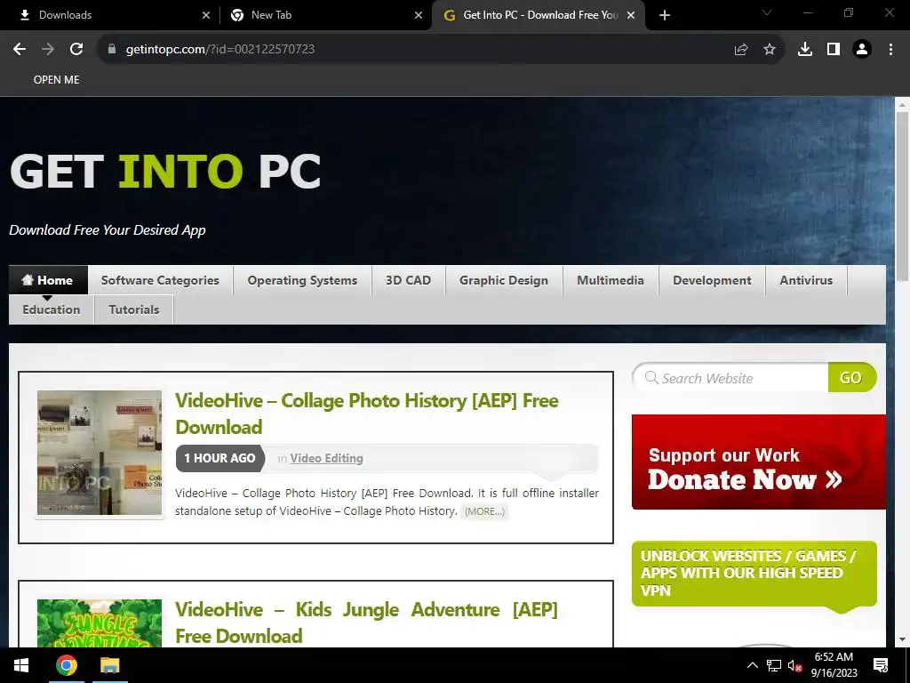910x683 pixels.
Task: Close the New Tab tab
Action: pyautogui.click(x=419, y=15)
